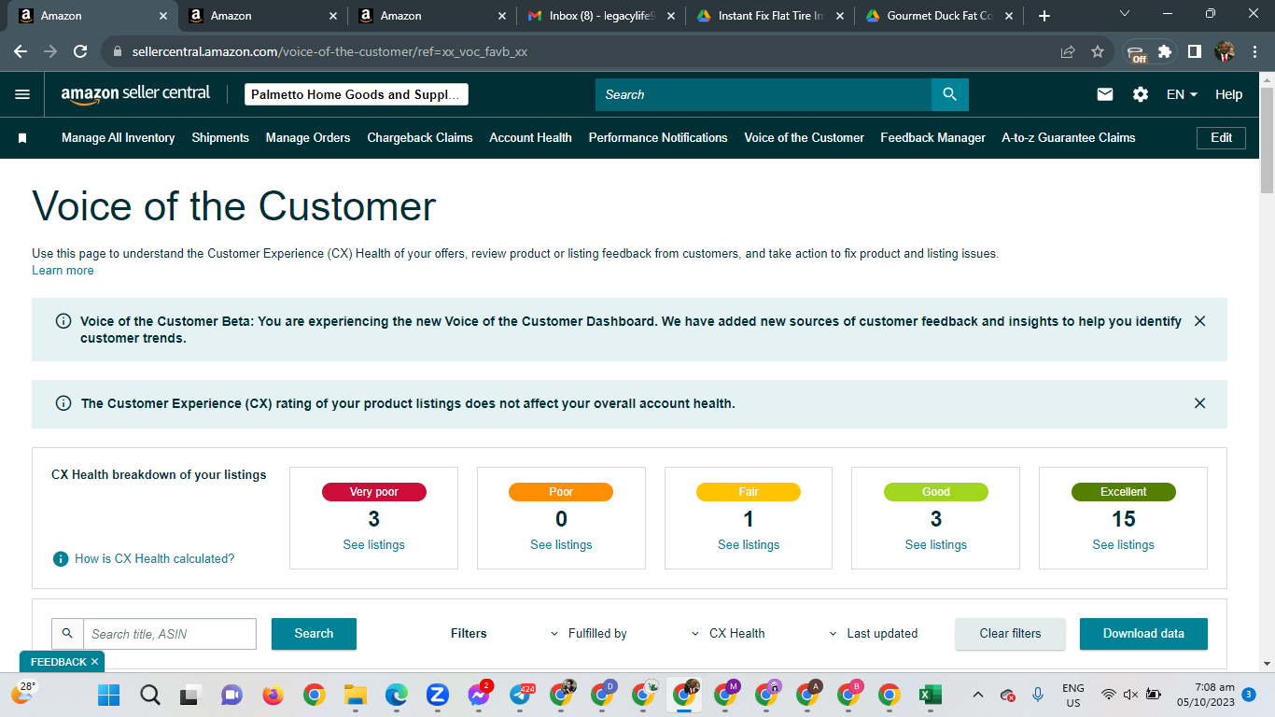This screenshot has height=717, width=1275.
Task: Dismiss the Voice of the Customer Beta banner
Action: [1200, 321]
